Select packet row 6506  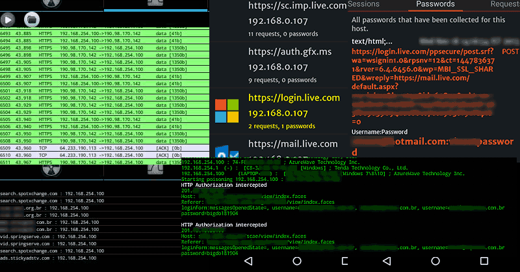[105, 126]
